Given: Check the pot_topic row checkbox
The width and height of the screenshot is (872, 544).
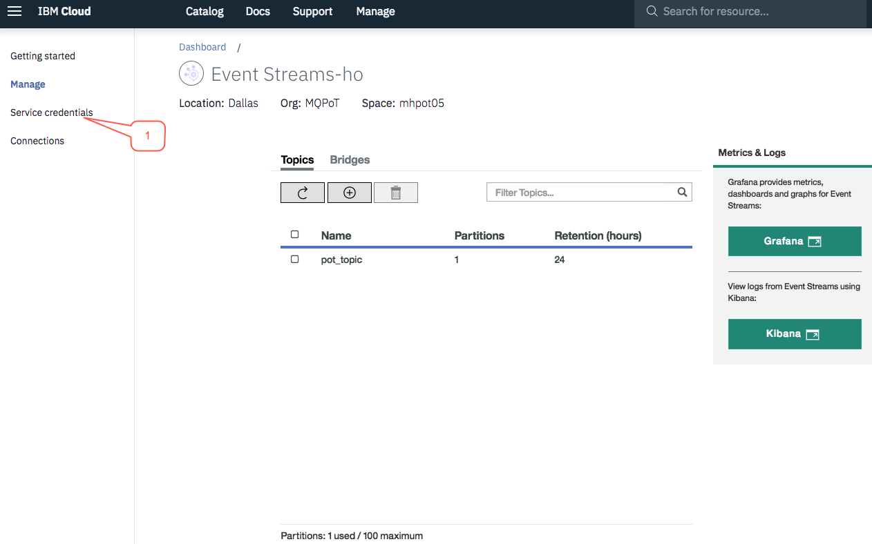Looking at the screenshot, I should [x=295, y=259].
